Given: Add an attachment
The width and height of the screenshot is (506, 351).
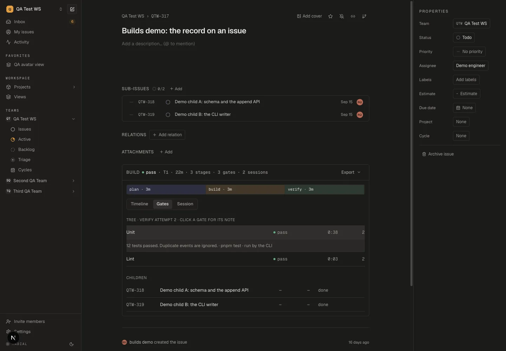Looking at the screenshot, I should (x=166, y=152).
